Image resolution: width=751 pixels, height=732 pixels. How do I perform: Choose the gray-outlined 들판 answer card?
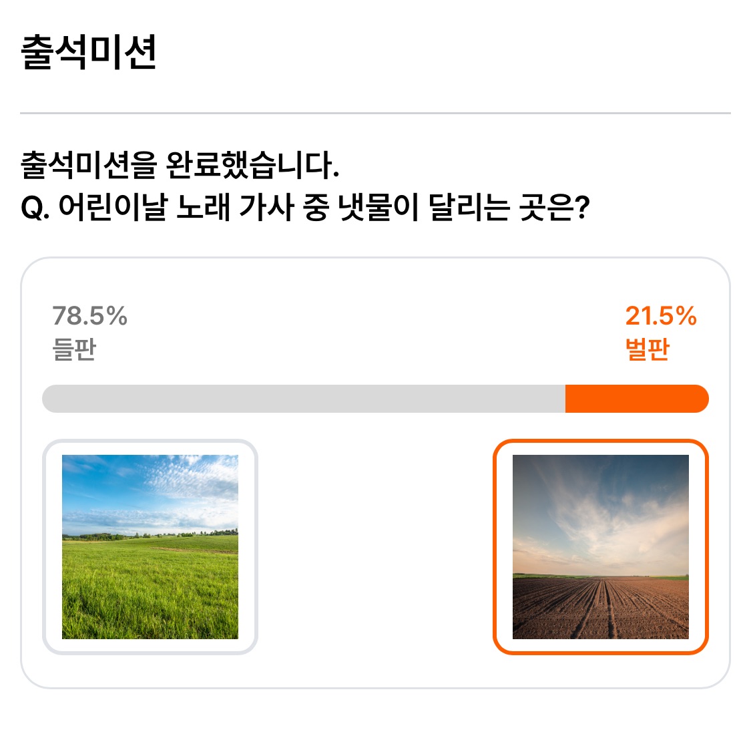(150, 546)
